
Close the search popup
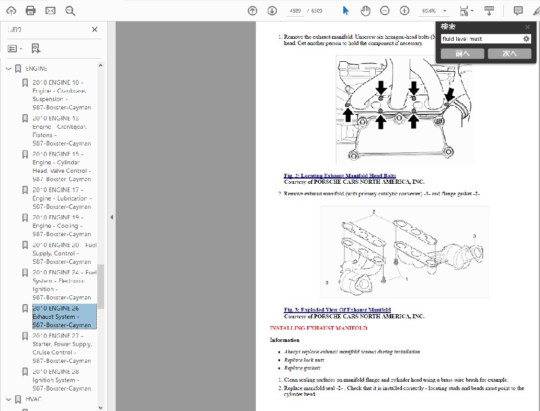(x=527, y=27)
